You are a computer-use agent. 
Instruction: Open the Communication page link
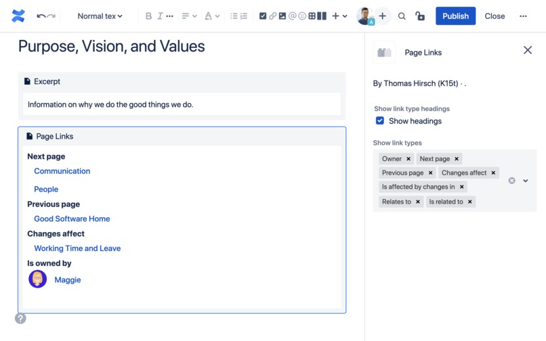62,171
